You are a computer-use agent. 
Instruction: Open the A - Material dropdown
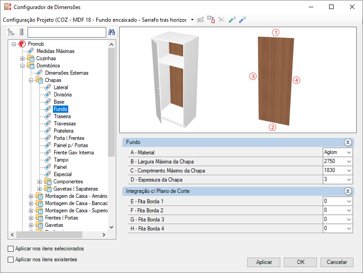(x=349, y=153)
